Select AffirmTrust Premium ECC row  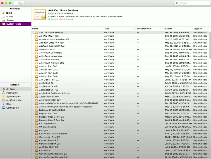coord(120,63)
